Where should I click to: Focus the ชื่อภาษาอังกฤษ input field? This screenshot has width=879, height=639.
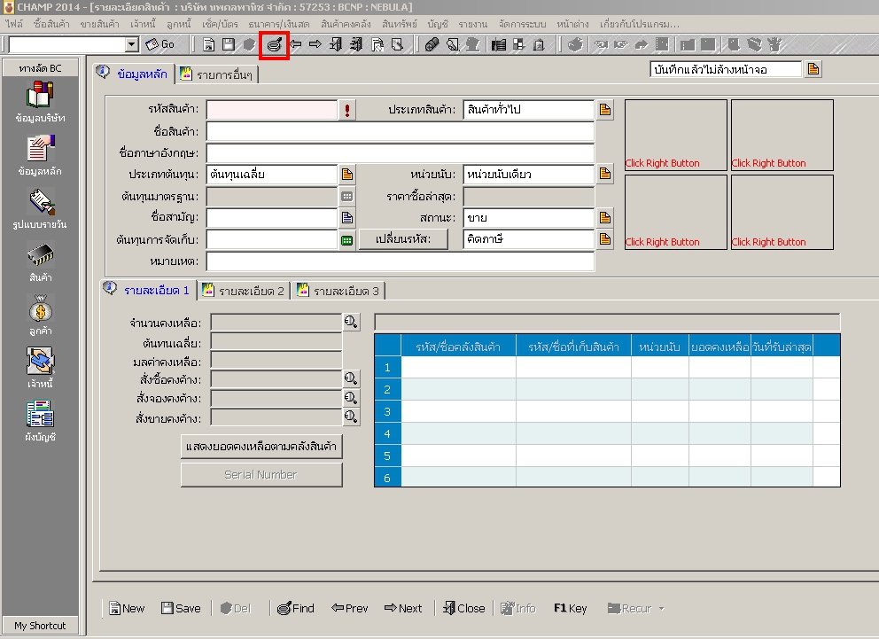401,153
